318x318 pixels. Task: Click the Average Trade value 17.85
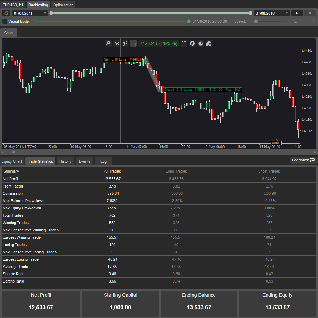(x=112, y=267)
